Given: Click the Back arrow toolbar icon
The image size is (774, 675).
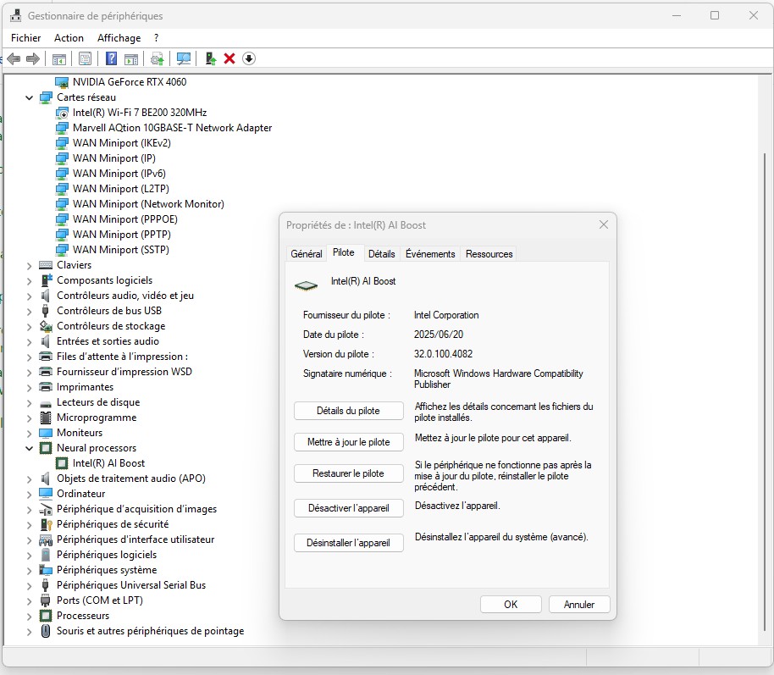Looking at the screenshot, I should click(14, 58).
